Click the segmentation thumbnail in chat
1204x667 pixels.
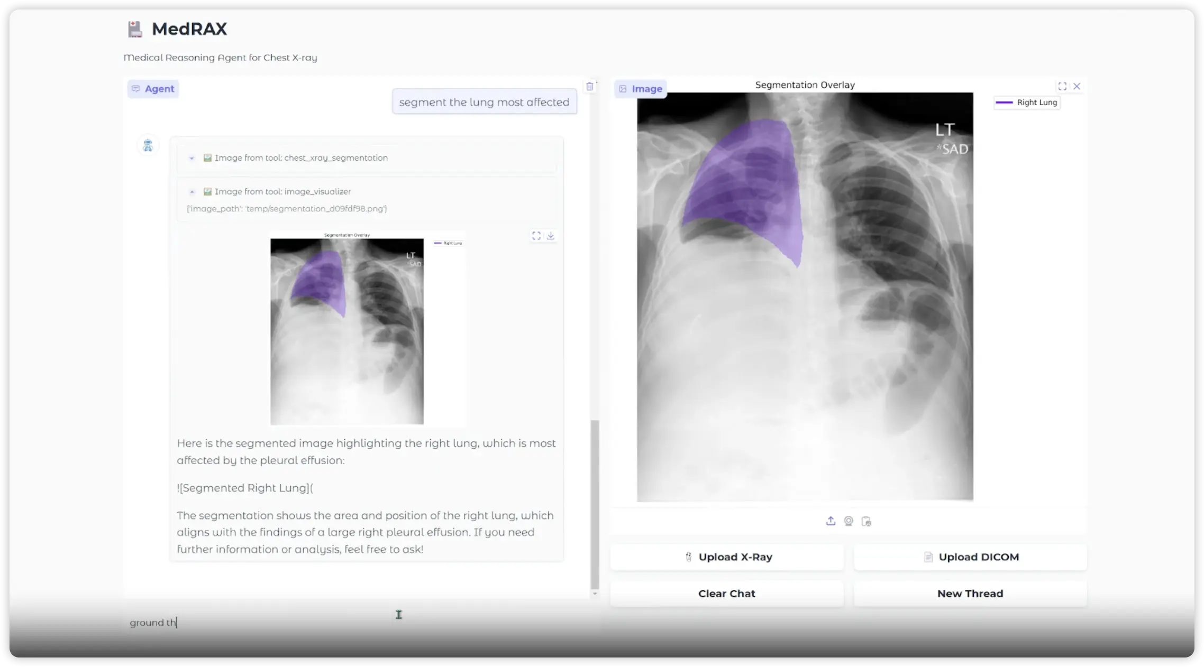(347, 331)
